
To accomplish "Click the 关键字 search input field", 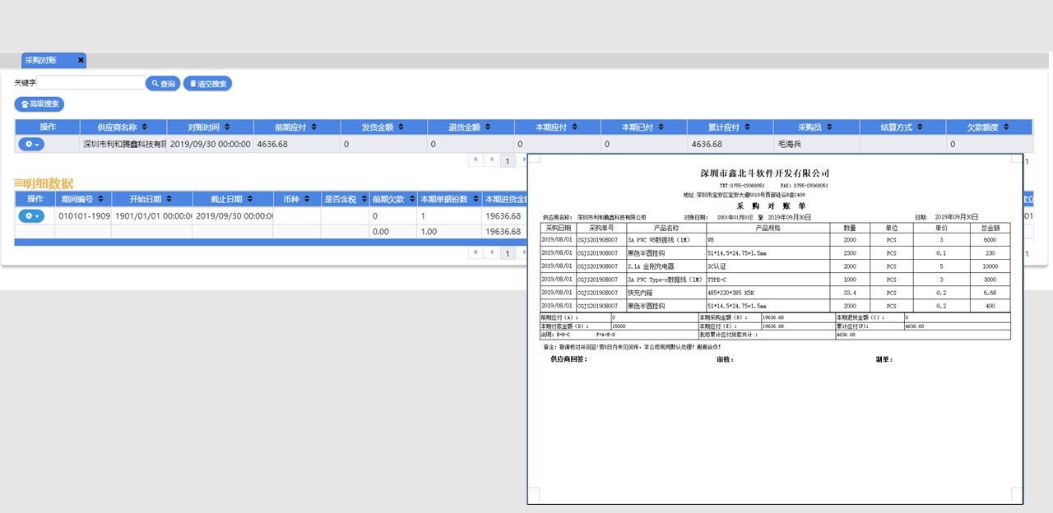I will (x=90, y=83).
